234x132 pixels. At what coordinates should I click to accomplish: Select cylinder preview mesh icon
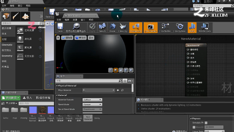(110, 70)
